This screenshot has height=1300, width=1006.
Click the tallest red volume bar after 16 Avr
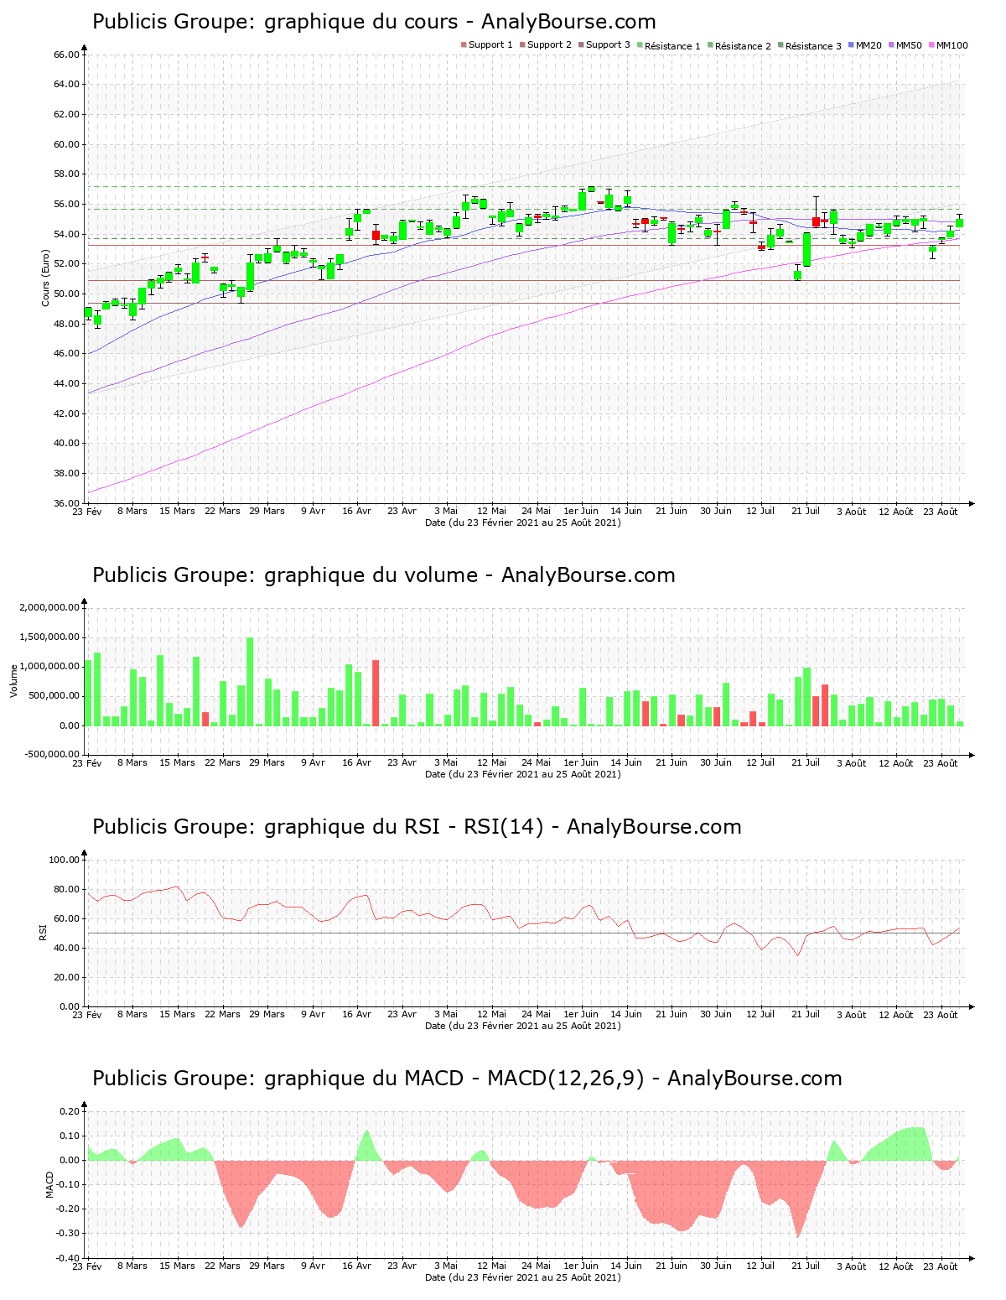[376, 693]
